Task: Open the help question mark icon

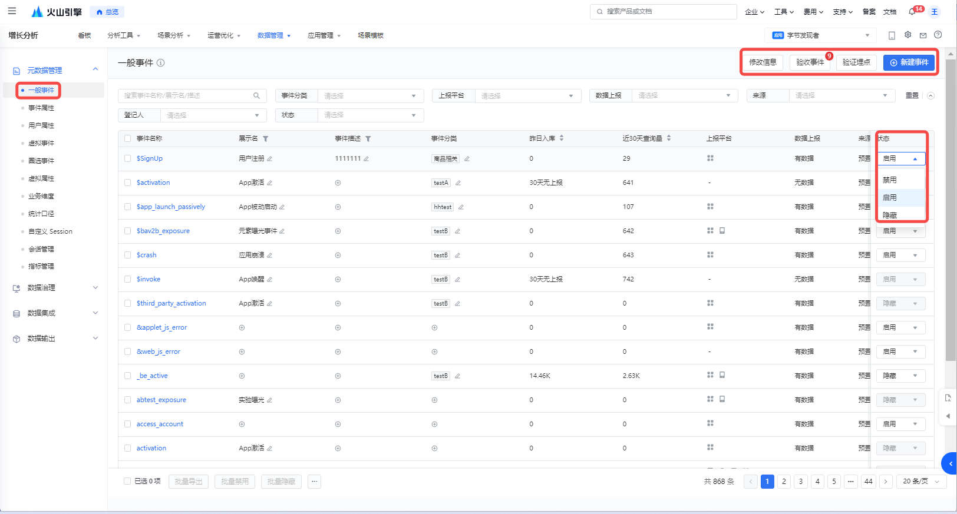Action: pos(938,35)
